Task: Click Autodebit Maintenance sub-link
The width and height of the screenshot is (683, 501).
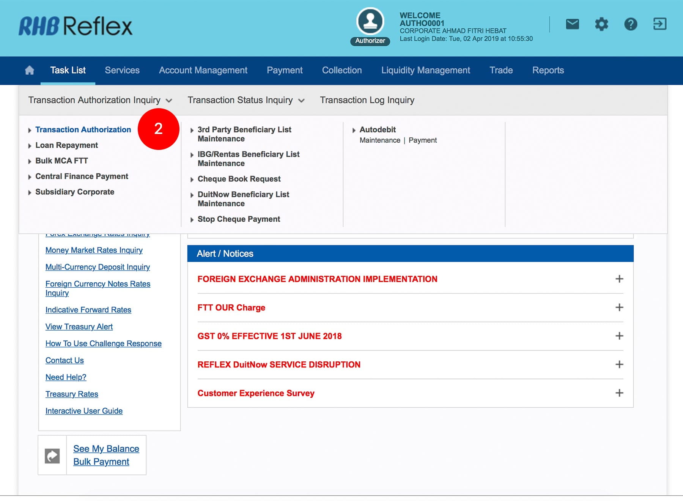Action: (380, 140)
